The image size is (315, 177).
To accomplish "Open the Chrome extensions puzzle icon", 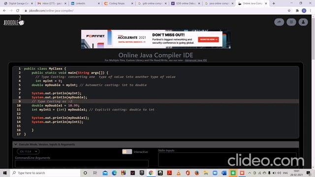I will 297,11.
